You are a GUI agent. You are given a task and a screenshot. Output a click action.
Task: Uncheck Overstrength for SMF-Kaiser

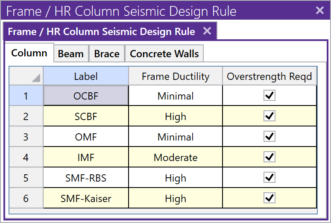[x=269, y=198]
